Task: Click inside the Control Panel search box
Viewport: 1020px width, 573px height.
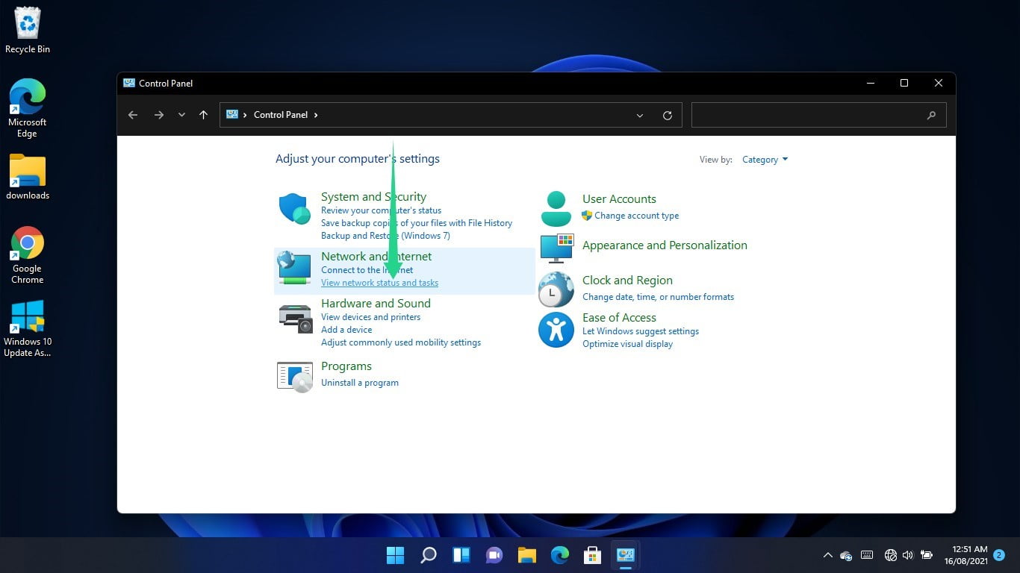Action: click(x=814, y=115)
